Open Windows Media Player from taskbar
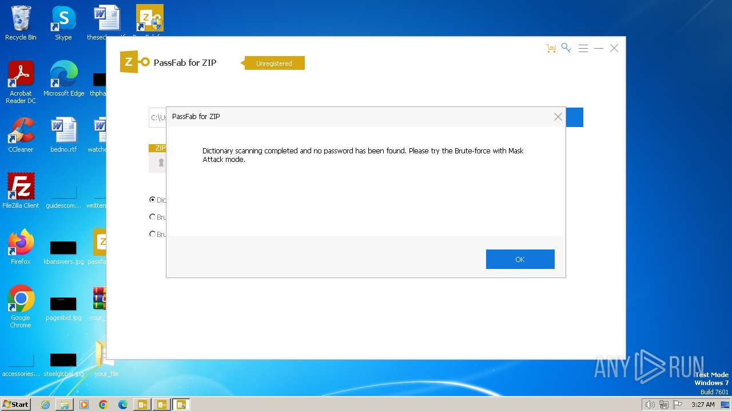This screenshot has width=732, height=412. [x=84, y=405]
